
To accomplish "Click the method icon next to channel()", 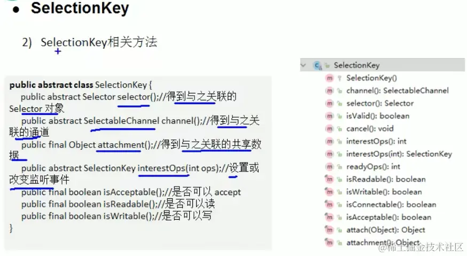I will click(x=329, y=91).
